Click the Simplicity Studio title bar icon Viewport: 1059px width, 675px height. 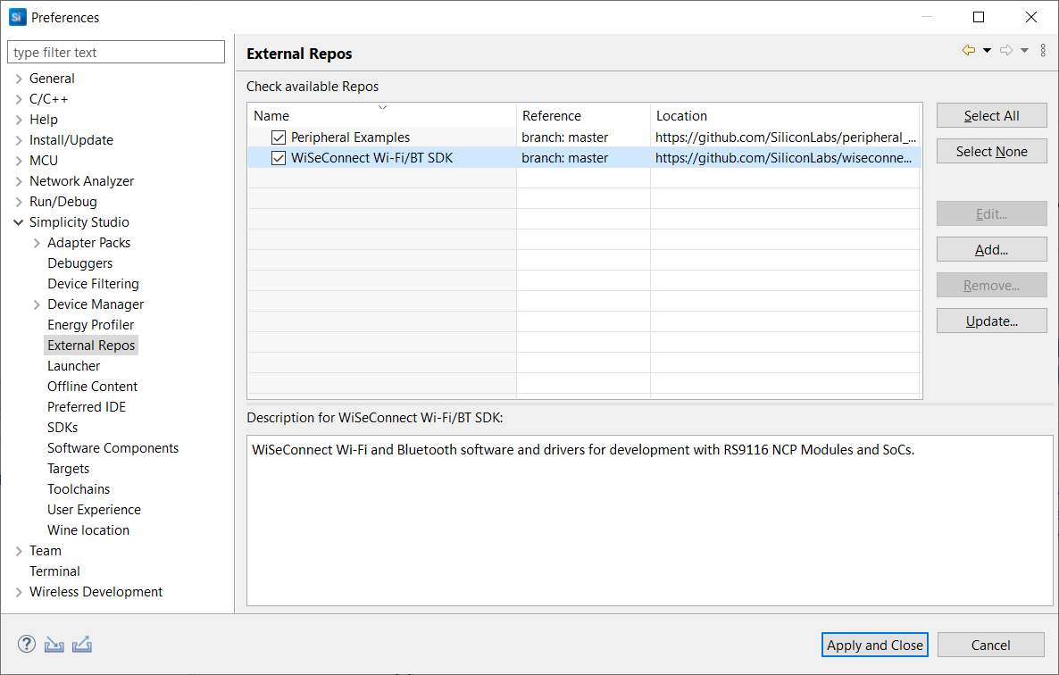16,17
